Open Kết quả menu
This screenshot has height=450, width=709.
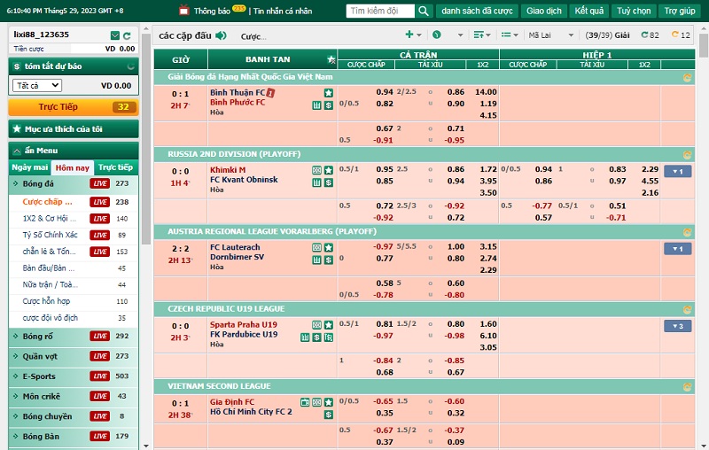click(x=589, y=11)
